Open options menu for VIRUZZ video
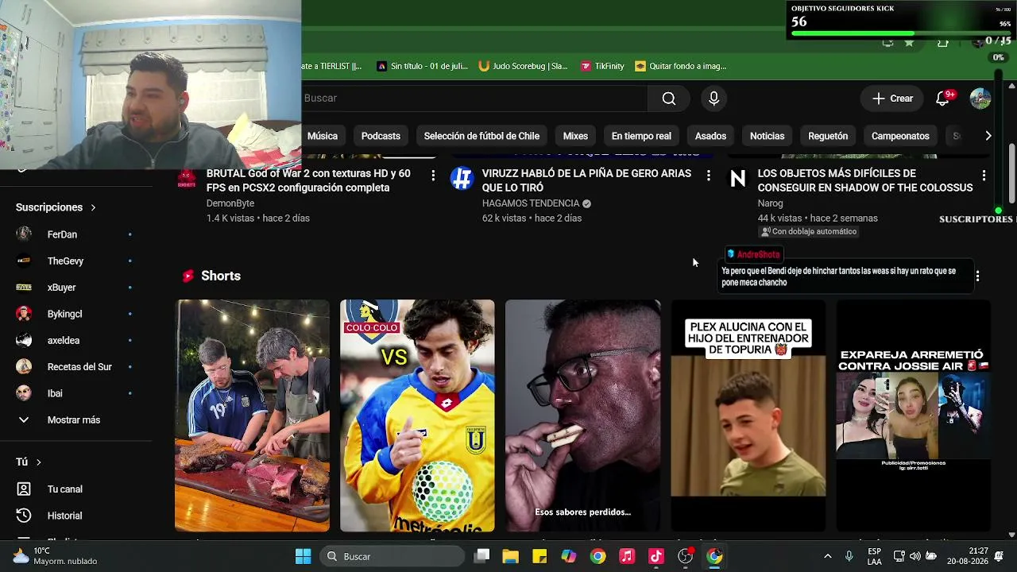 [x=709, y=176]
